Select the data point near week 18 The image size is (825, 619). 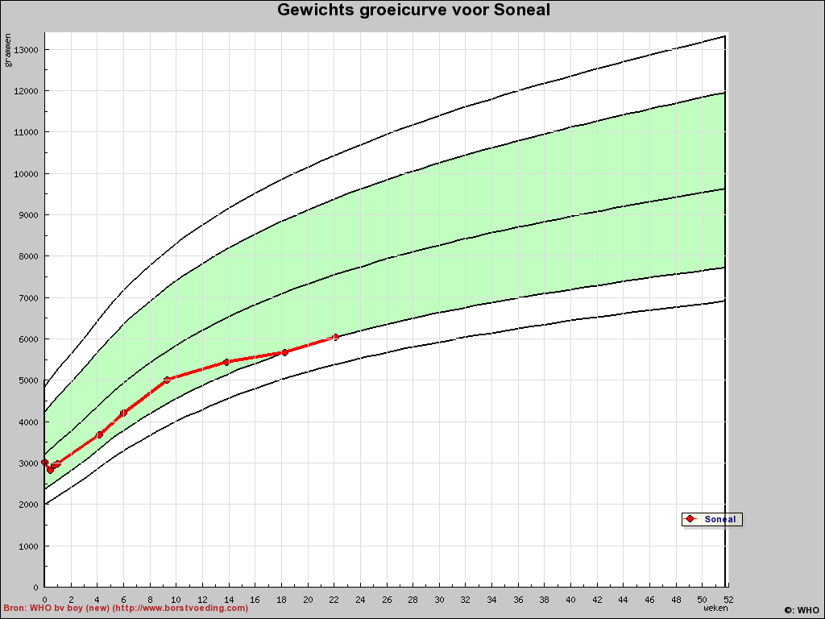pos(284,352)
